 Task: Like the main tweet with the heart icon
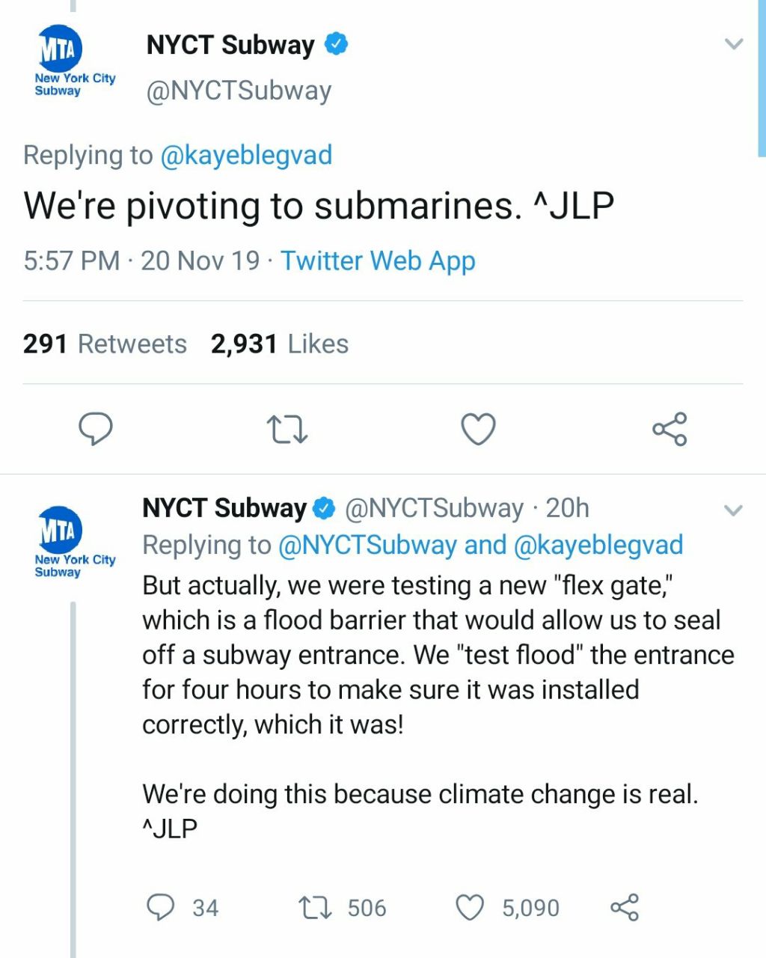(x=478, y=429)
